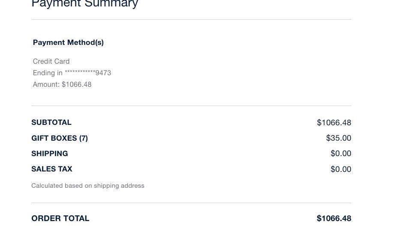The width and height of the screenshot is (396, 248).
Task: Click the card's last digits 9473
Action: [103, 73]
